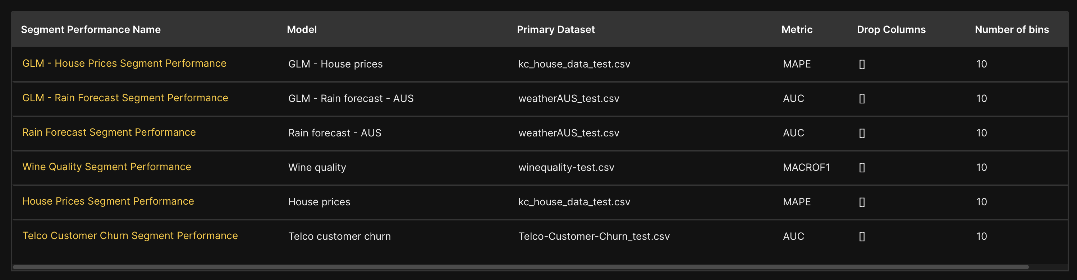This screenshot has width=1077, height=280.
Task: Click the Telco customer churn model cell
Action: 339,237
